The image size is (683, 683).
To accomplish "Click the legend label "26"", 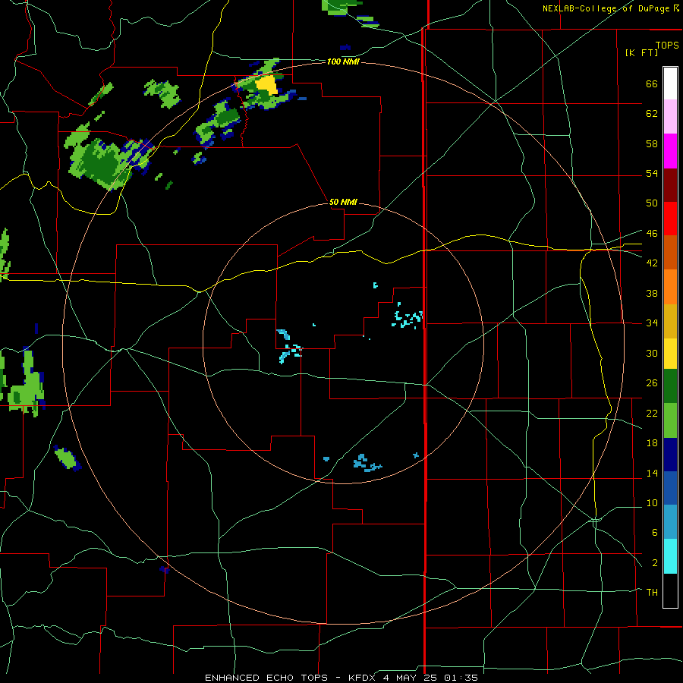I will (652, 383).
